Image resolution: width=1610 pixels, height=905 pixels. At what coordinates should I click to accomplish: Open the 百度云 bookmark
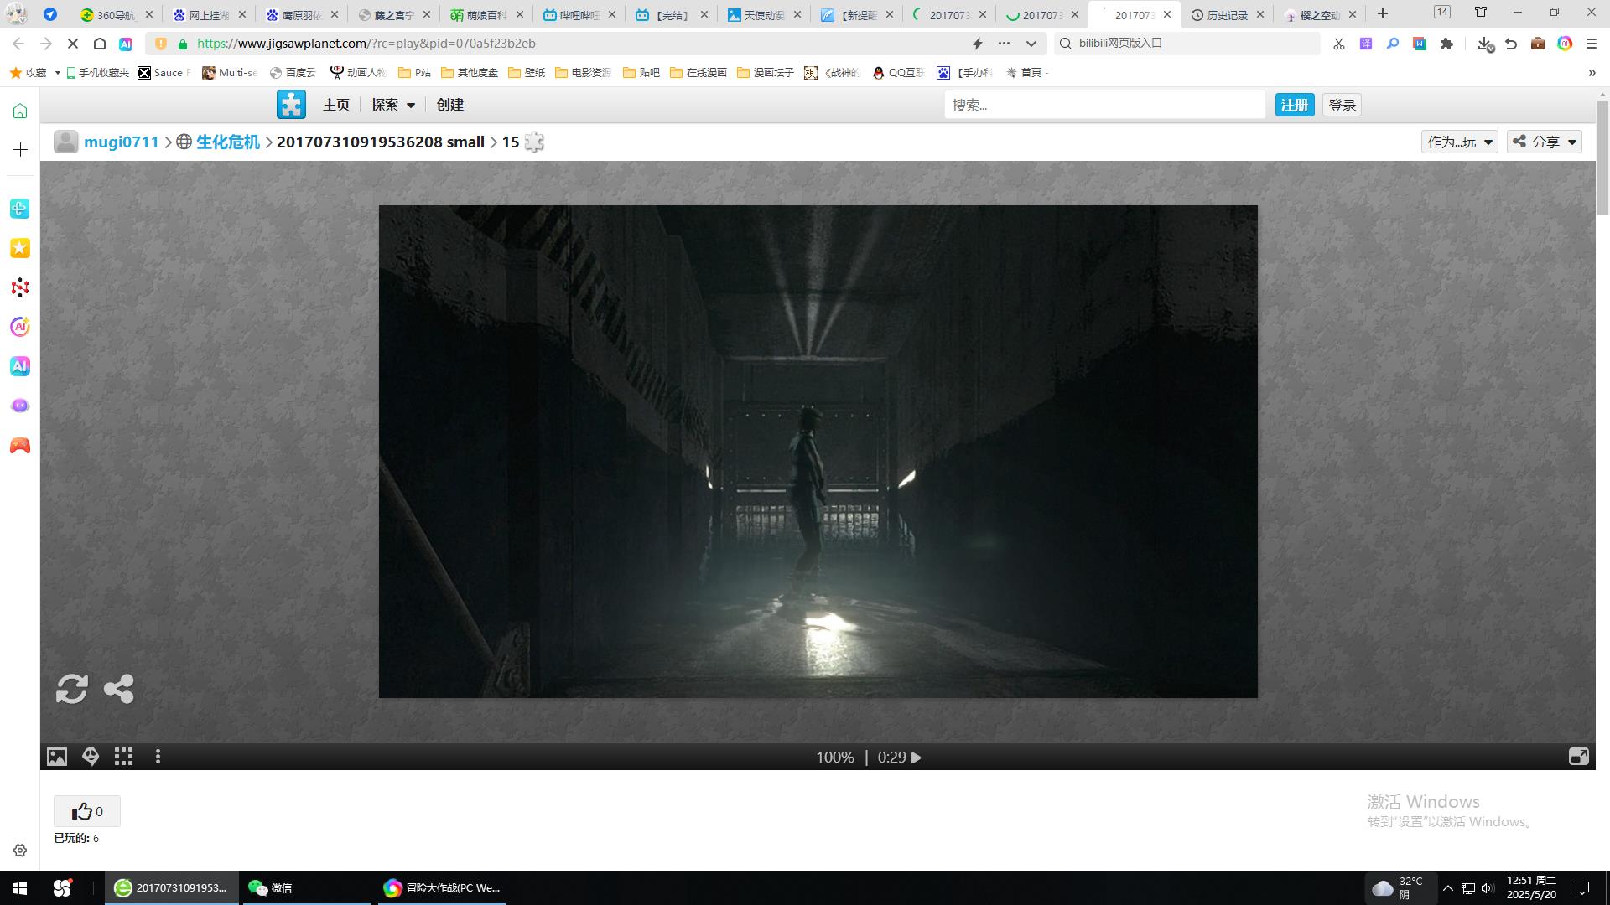pyautogui.click(x=293, y=73)
